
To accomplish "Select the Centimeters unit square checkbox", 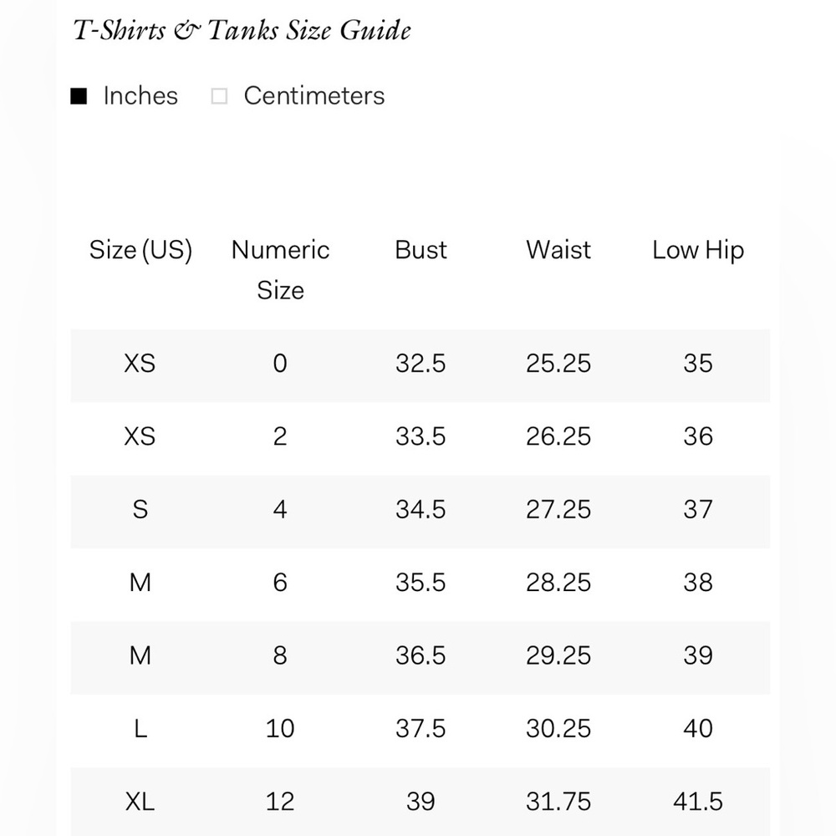I will tap(219, 96).
